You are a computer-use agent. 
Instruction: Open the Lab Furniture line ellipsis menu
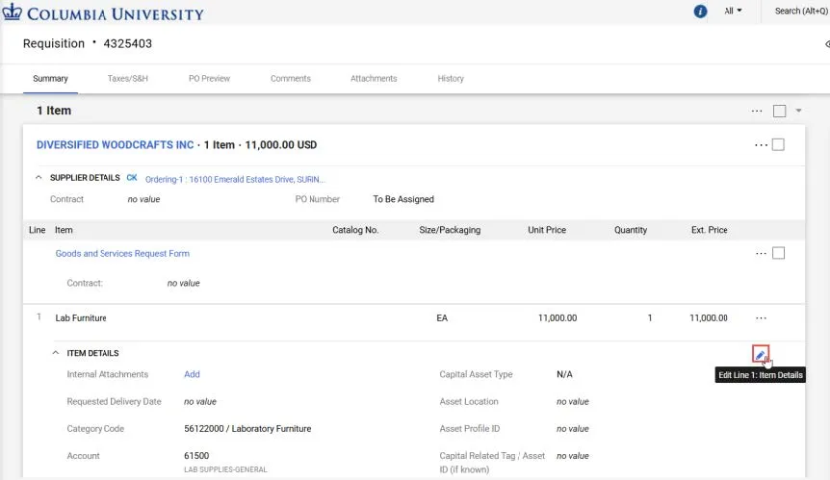point(761,318)
